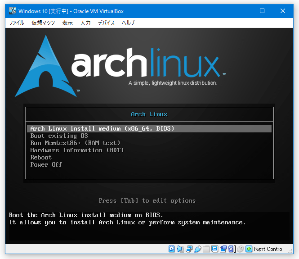Open the USB devices status icon

(x=198, y=249)
